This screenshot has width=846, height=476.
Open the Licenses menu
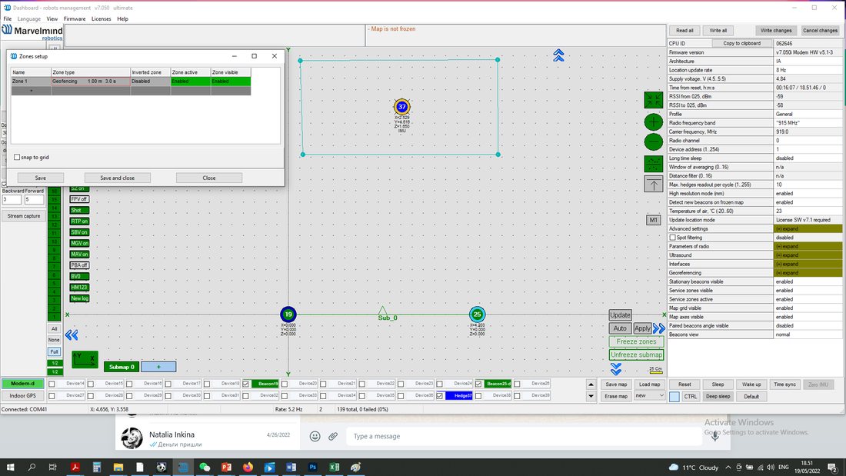pos(101,19)
